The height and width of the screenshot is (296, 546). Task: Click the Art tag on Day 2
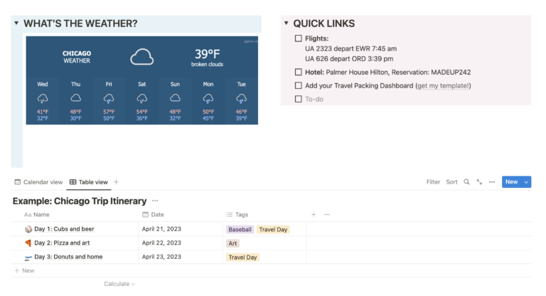tap(232, 243)
